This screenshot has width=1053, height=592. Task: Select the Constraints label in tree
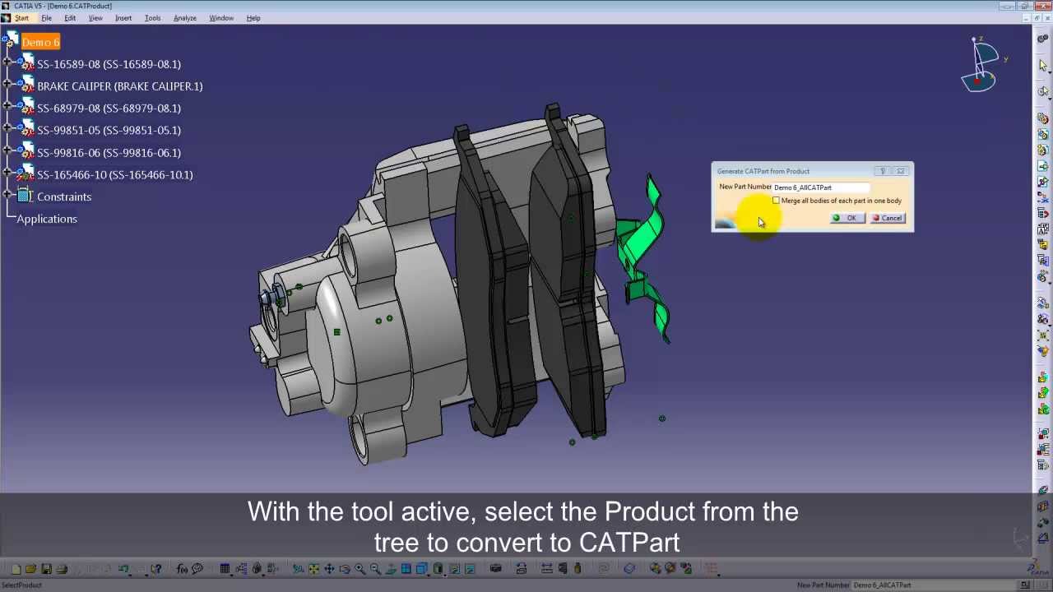[x=64, y=197]
